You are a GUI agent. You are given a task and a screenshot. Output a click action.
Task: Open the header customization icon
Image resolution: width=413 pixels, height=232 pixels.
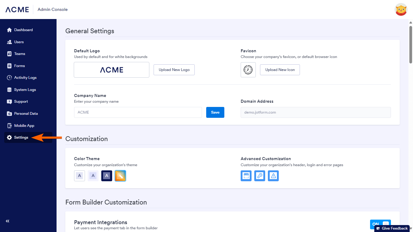246,176
